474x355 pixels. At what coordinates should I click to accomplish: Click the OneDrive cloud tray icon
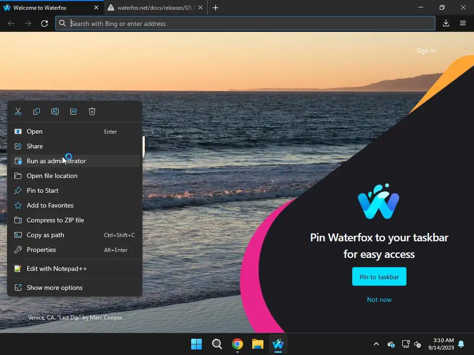[x=391, y=344]
